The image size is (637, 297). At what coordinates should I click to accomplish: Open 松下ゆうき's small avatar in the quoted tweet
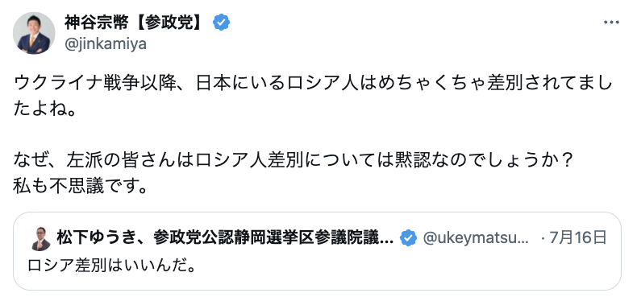[40, 238]
